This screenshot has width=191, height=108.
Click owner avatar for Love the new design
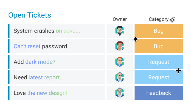[x=120, y=93]
